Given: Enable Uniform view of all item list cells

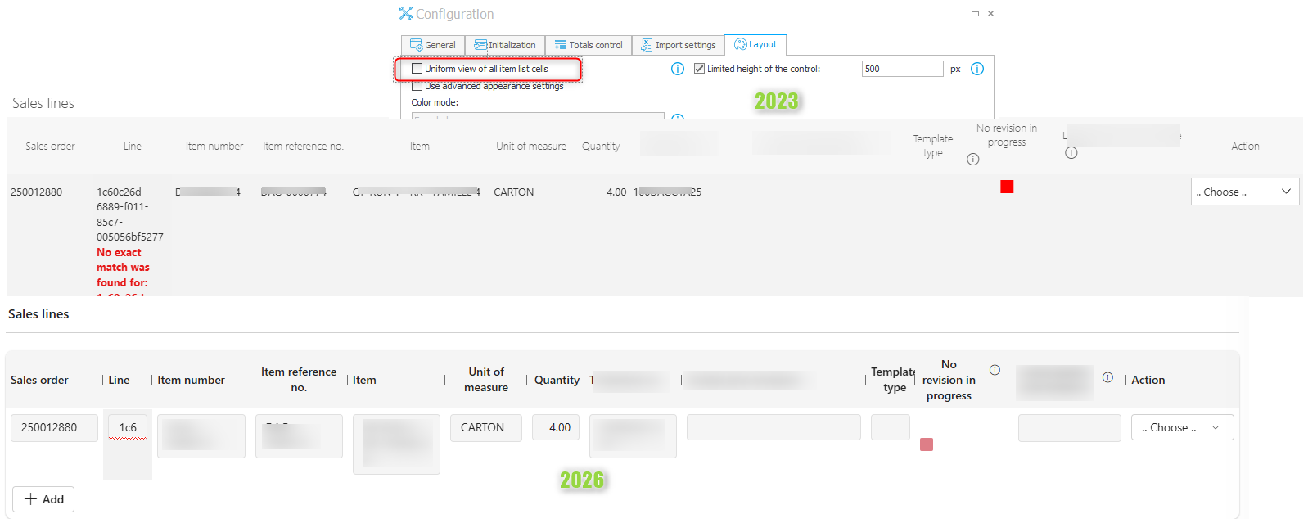Looking at the screenshot, I should [417, 69].
